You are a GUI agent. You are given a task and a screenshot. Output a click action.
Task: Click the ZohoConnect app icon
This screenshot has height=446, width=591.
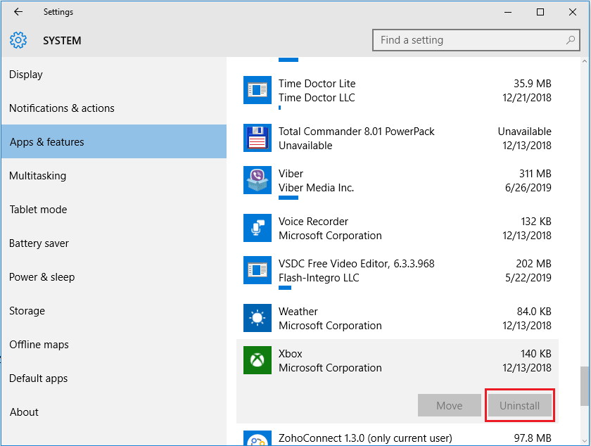pos(257,438)
